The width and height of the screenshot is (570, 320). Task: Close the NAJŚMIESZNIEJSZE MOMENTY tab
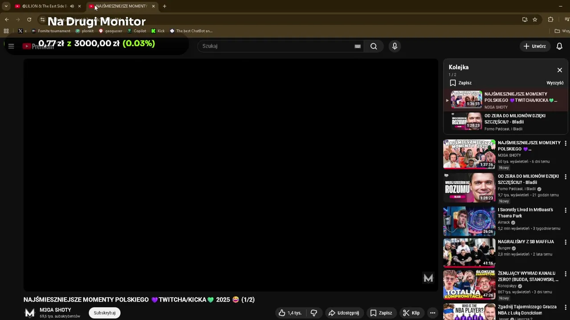[x=153, y=6]
